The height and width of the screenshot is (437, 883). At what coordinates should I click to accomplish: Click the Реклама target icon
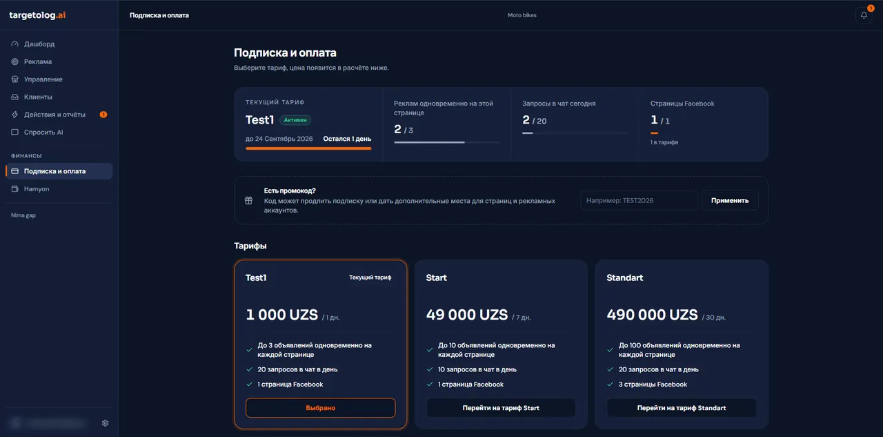[x=15, y=61]
